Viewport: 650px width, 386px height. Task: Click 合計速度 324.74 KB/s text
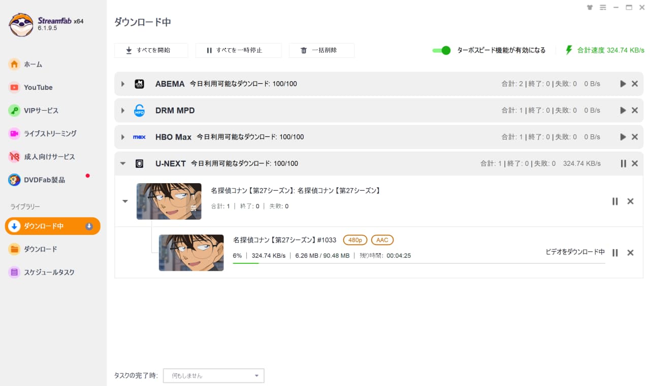(611, 50)
